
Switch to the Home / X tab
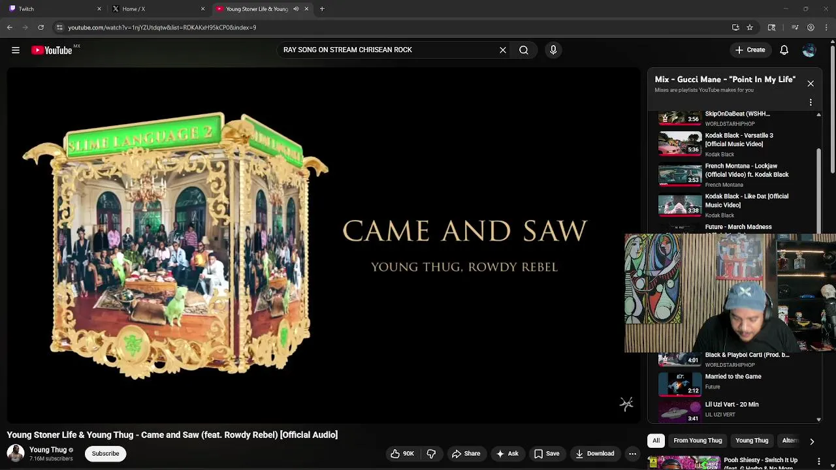pyautogui.click(x=157, y=9)
